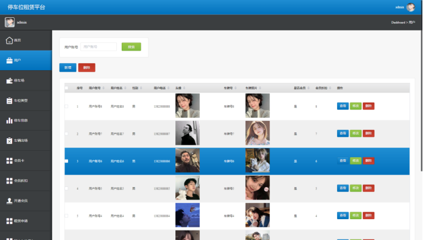The image size is (423, 240).
Task: Click the crossed clipboard icon beside 车辆出场
Action: point(9,141)
